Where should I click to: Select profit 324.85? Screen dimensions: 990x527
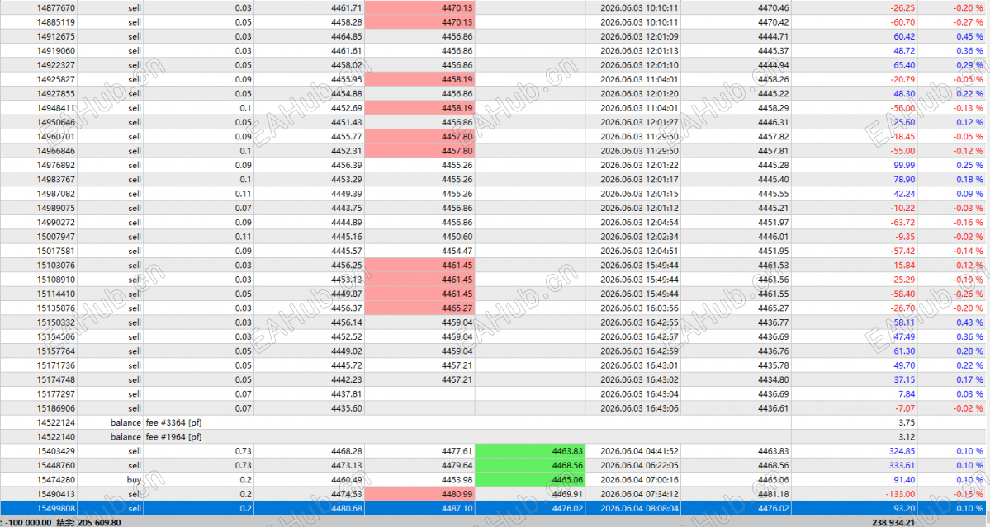click(902, 451)
